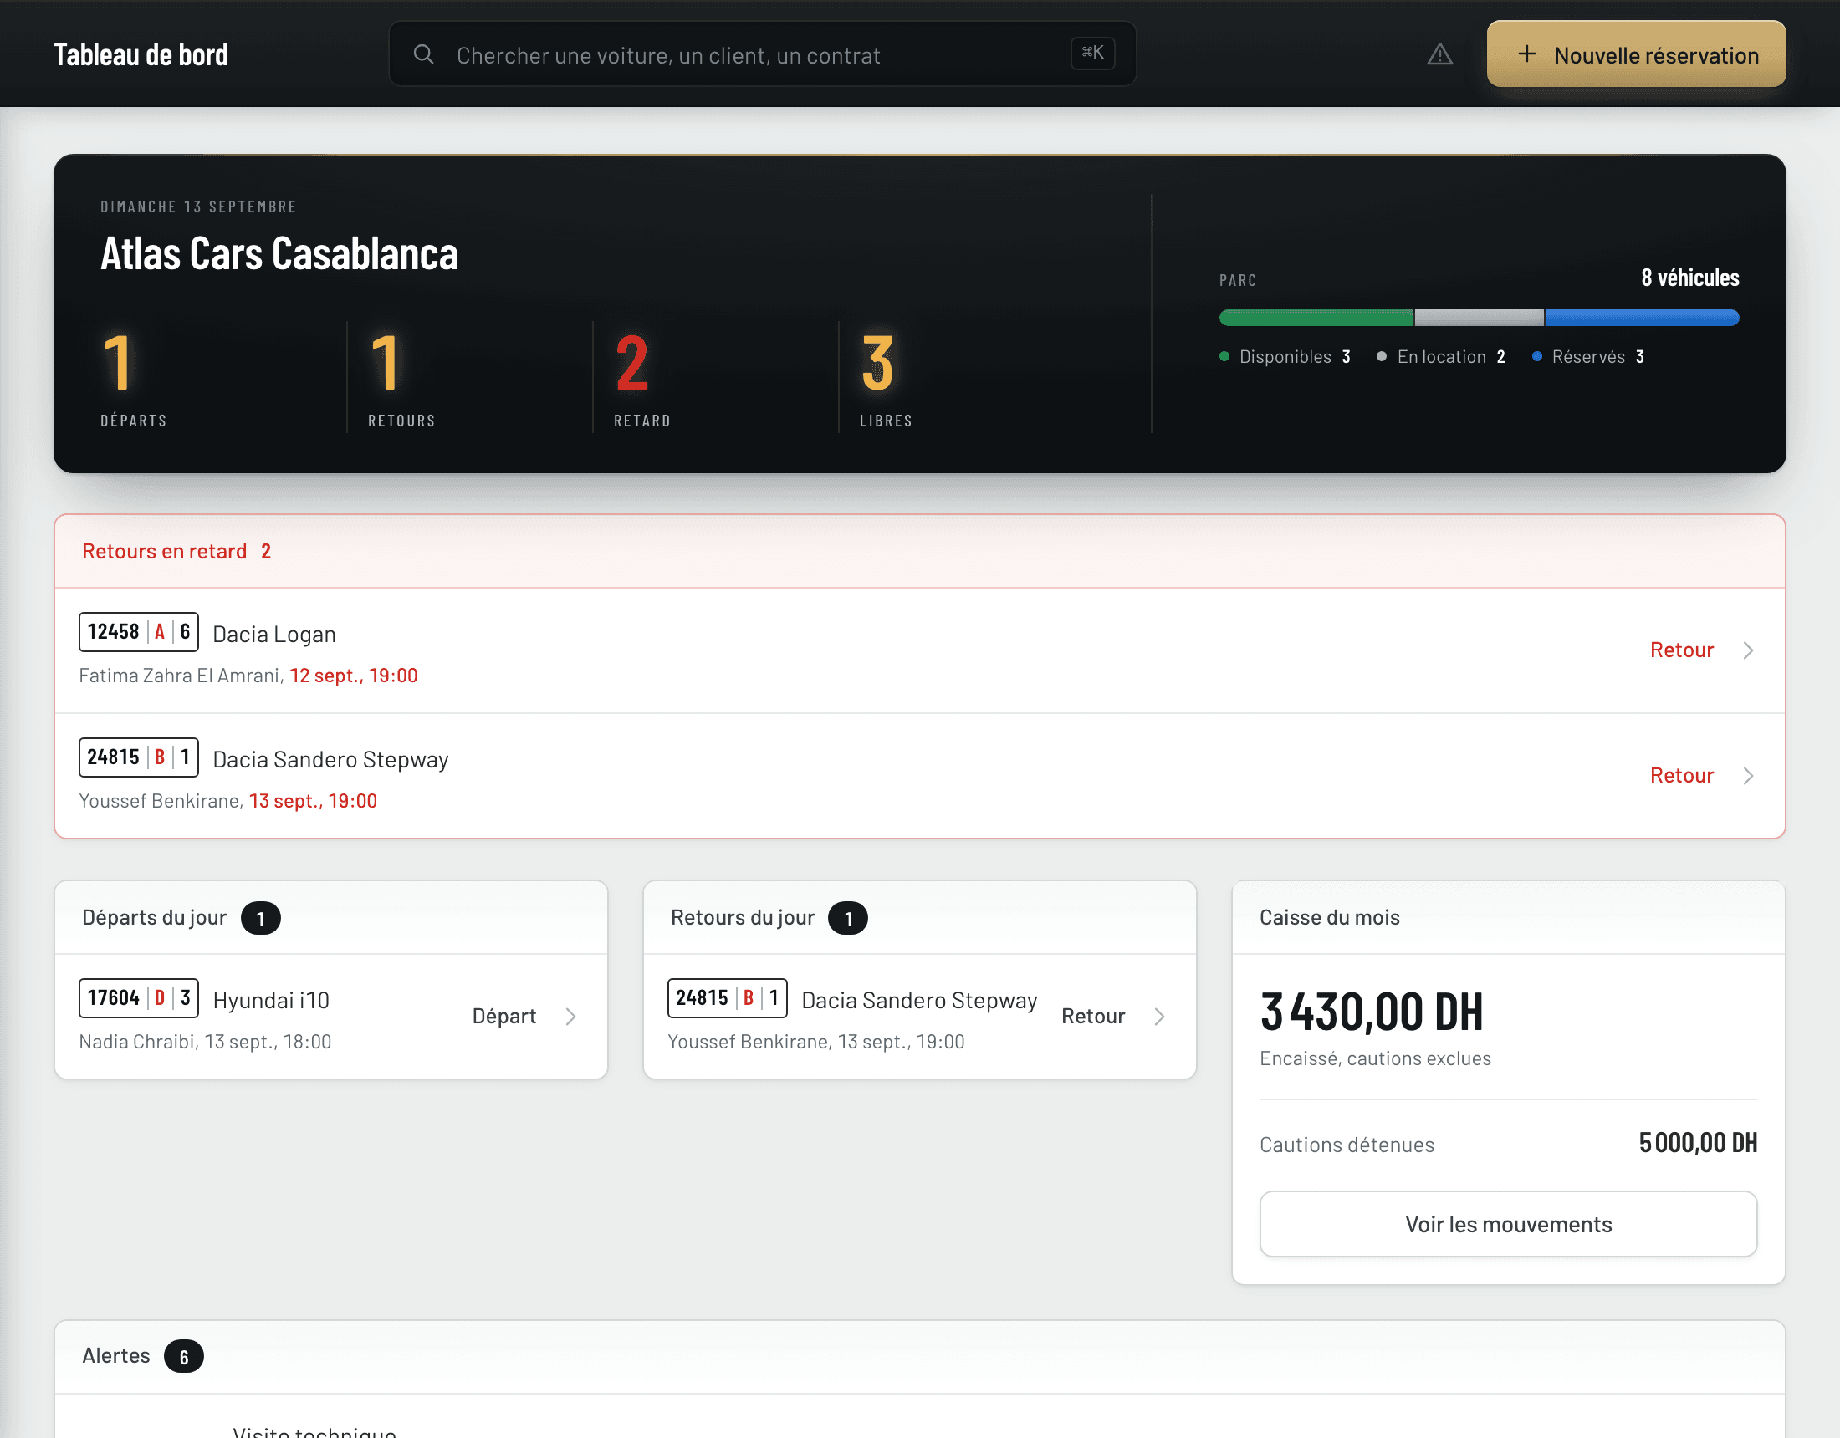
Task: Open the Dacia Logan late return chevron
Action: tap(1748, 650)
